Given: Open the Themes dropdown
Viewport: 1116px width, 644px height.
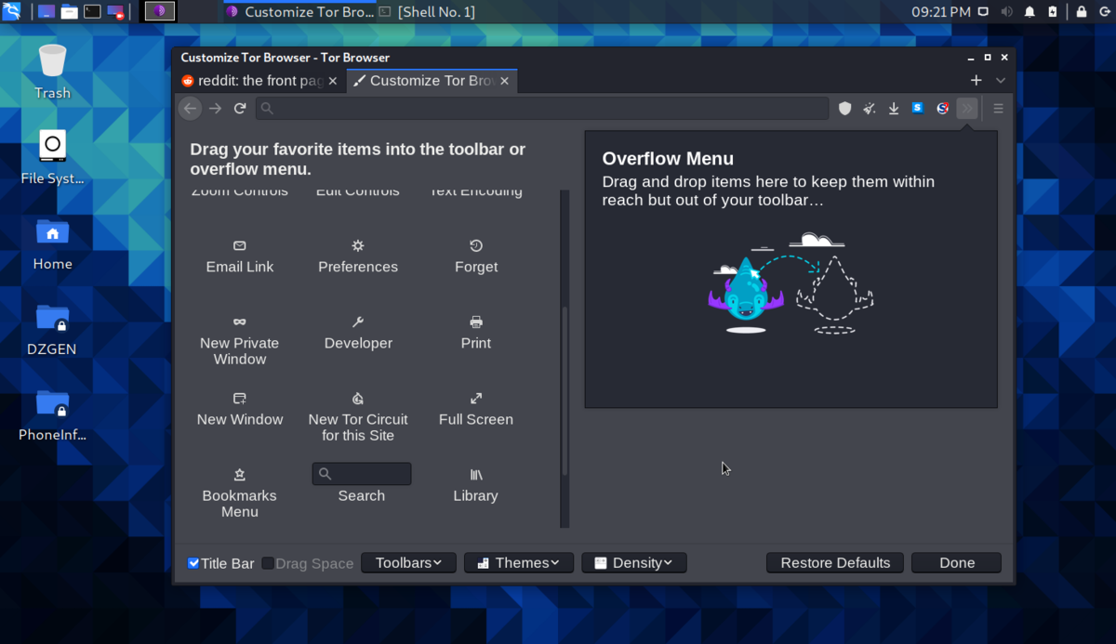Looking at the screenshot, I should [x=519, y=563].
